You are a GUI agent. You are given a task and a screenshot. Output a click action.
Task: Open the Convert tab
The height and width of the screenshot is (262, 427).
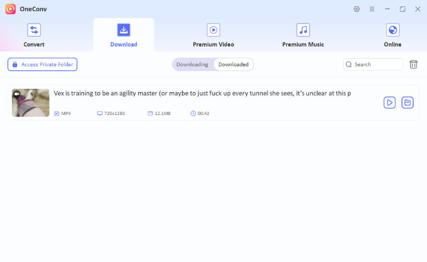[34, 35]
